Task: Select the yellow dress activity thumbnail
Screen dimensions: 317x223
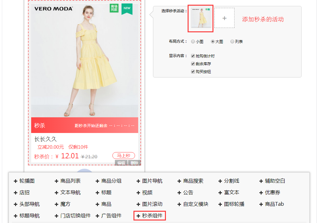Action: tap(201, 18)
